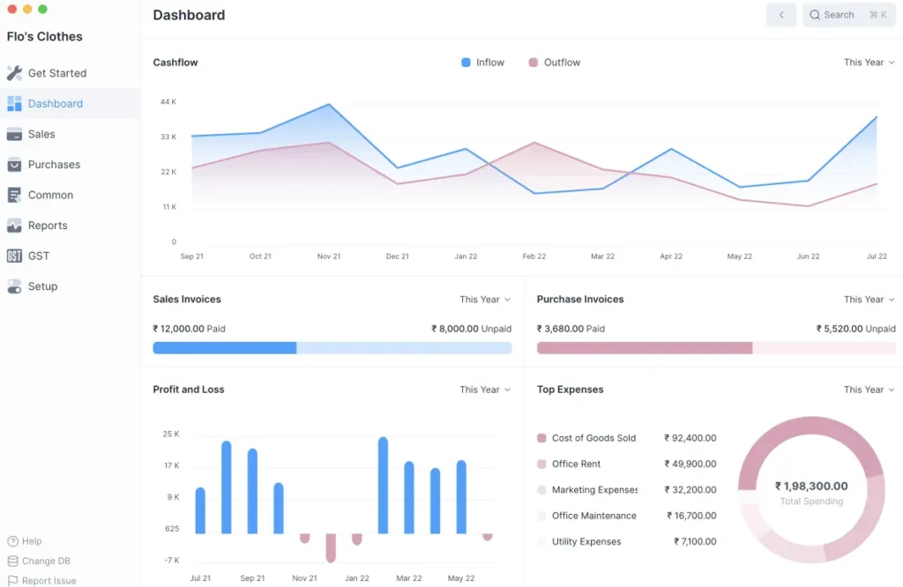The image size is (903, 587).
Task: Click the Dashboard grid icon
Action: pos(14,104)
